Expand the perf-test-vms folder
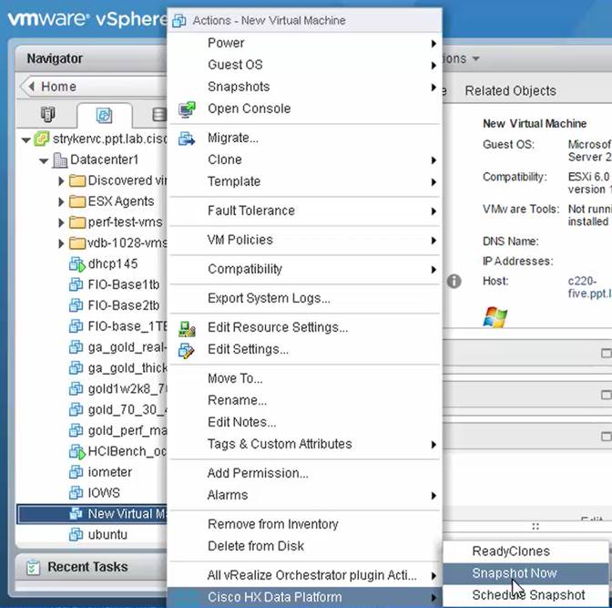Viewport: 612px width, 608px height. point(61,222)
